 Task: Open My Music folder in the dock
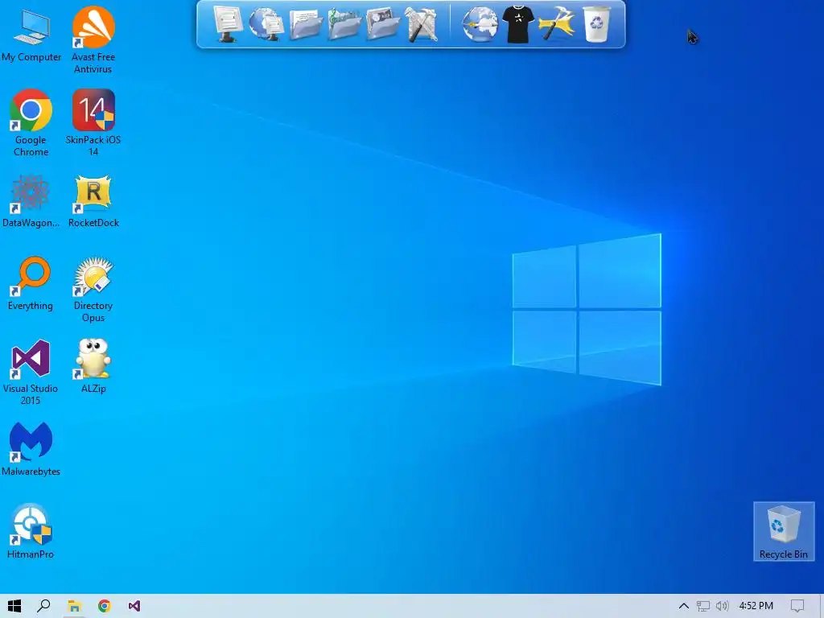click(x=344, y=23)
